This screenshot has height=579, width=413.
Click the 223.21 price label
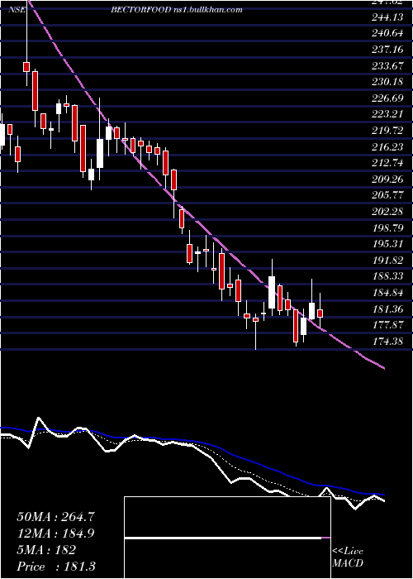point(388,114)
